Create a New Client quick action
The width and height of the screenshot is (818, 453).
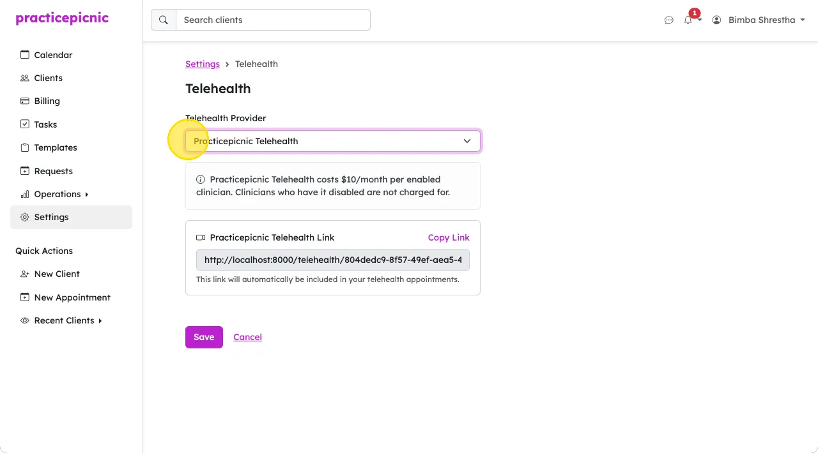[x=71, y=274]
